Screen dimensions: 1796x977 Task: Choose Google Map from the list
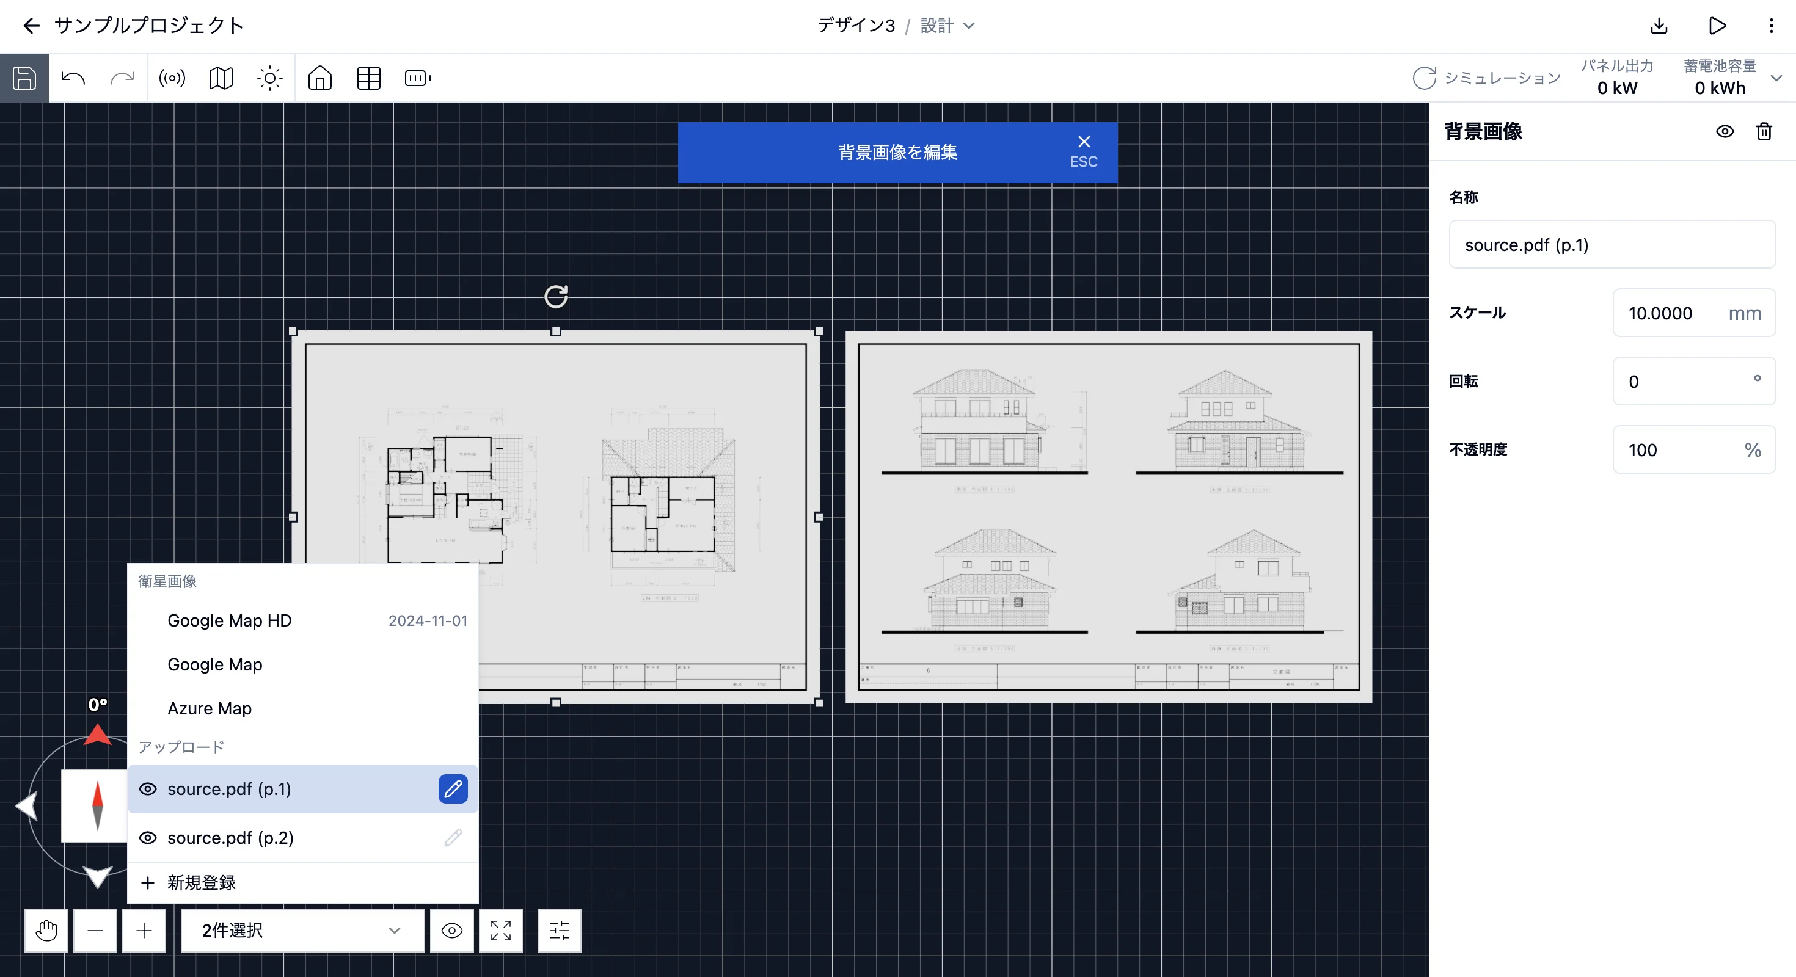[x=302, y=664]
